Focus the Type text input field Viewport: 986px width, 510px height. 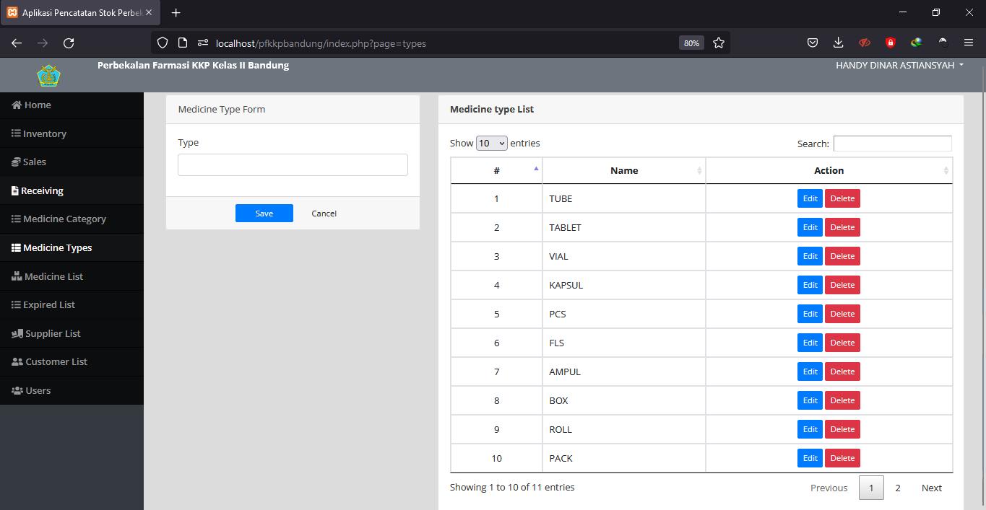[293, 165]
